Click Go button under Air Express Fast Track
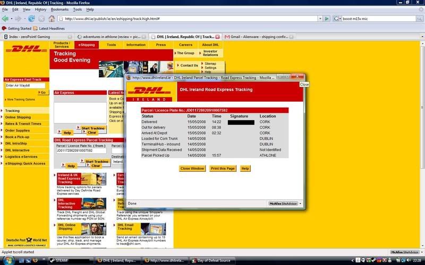 coord(43,92)
